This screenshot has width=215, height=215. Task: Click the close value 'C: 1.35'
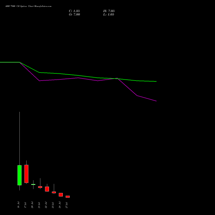74,11
